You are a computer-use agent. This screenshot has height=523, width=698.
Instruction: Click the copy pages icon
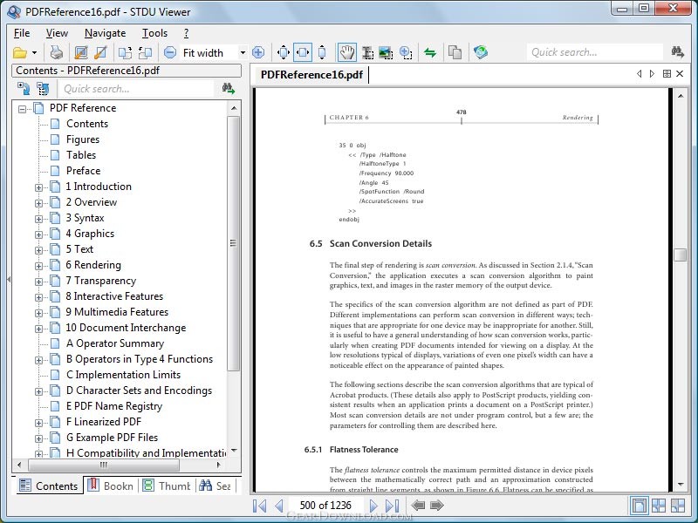point(455,52)
